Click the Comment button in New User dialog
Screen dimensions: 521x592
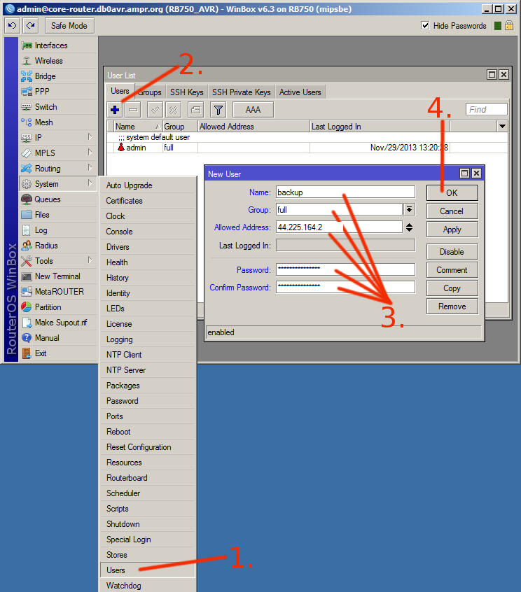(x=452, y=270)
